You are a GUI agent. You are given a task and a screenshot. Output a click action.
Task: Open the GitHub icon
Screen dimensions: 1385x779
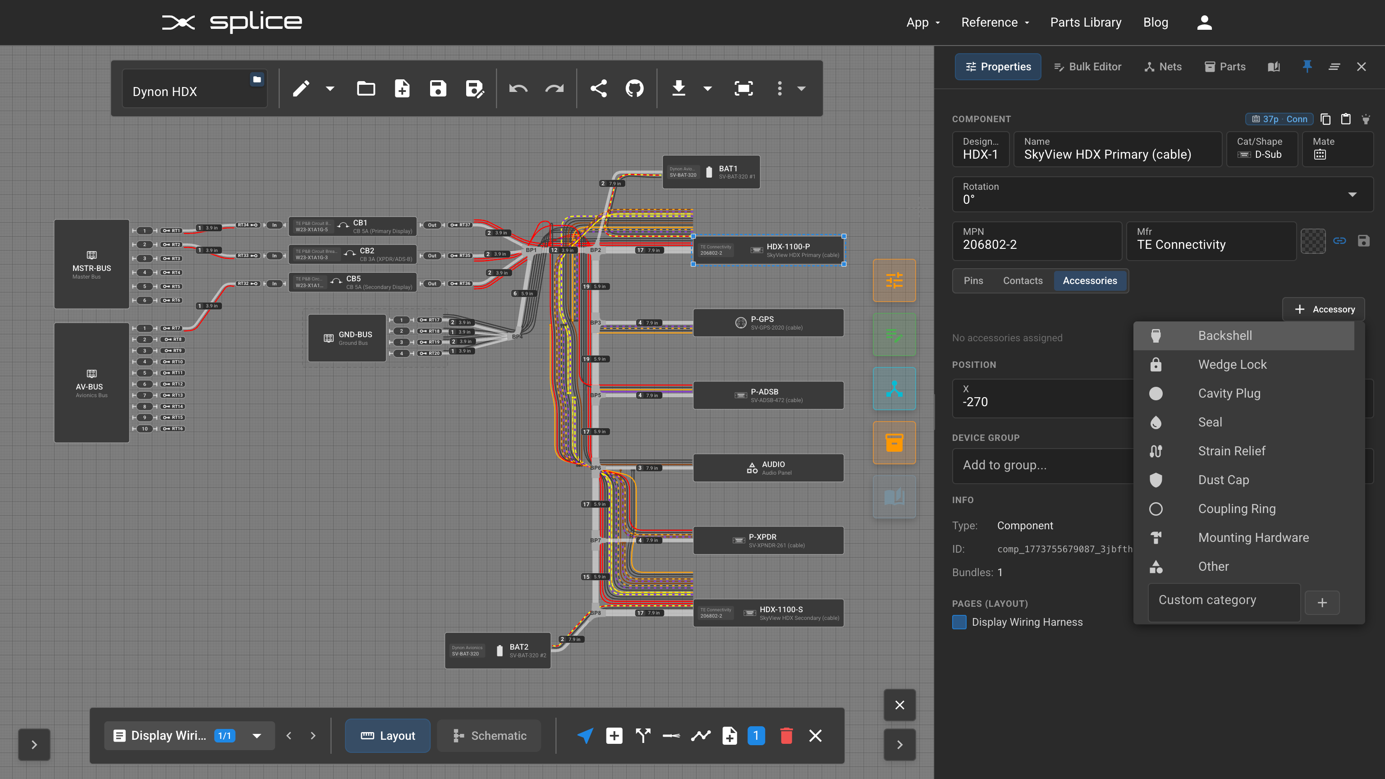634,89
